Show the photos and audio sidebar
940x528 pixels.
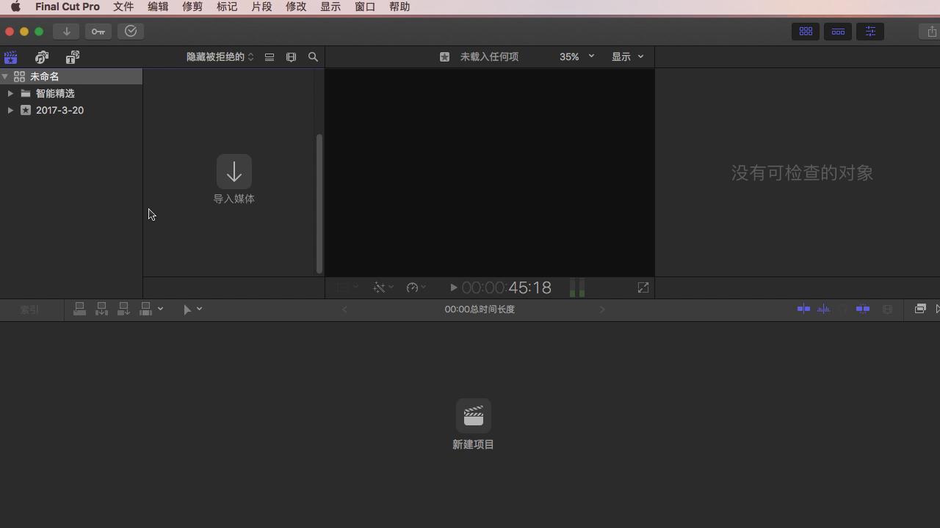click(42, 56)
